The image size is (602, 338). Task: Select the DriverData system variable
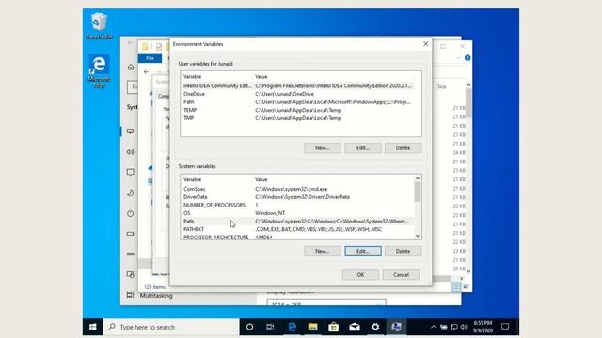pos(297,197)
